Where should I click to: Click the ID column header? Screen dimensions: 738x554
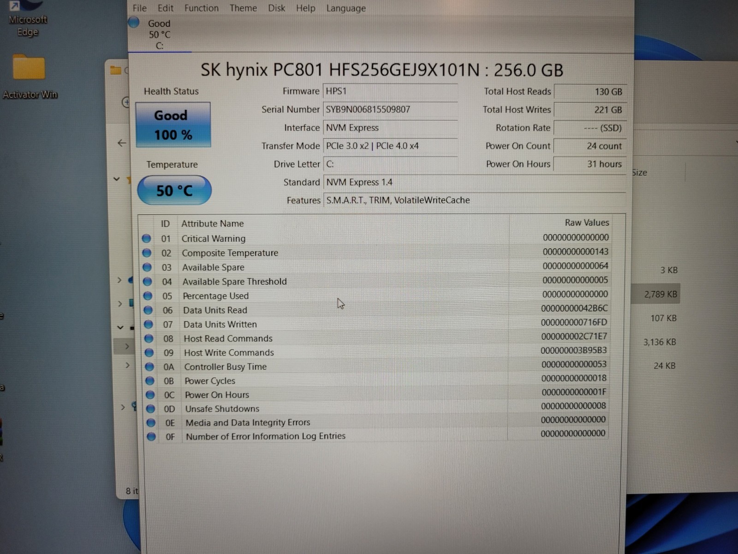(x=165, y=224)
